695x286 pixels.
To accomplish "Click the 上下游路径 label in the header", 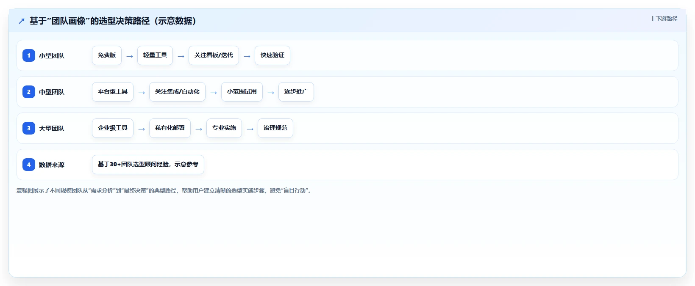I will click(664, 19).
